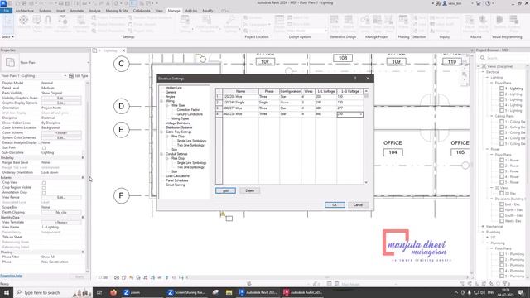530x298 pixels.
Task: Open the L-G Voltage dropdown in row 4
Action: click(361, 114)
